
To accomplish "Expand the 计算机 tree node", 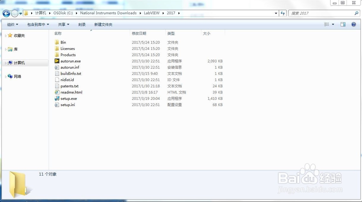I will [x=5, y=63].
